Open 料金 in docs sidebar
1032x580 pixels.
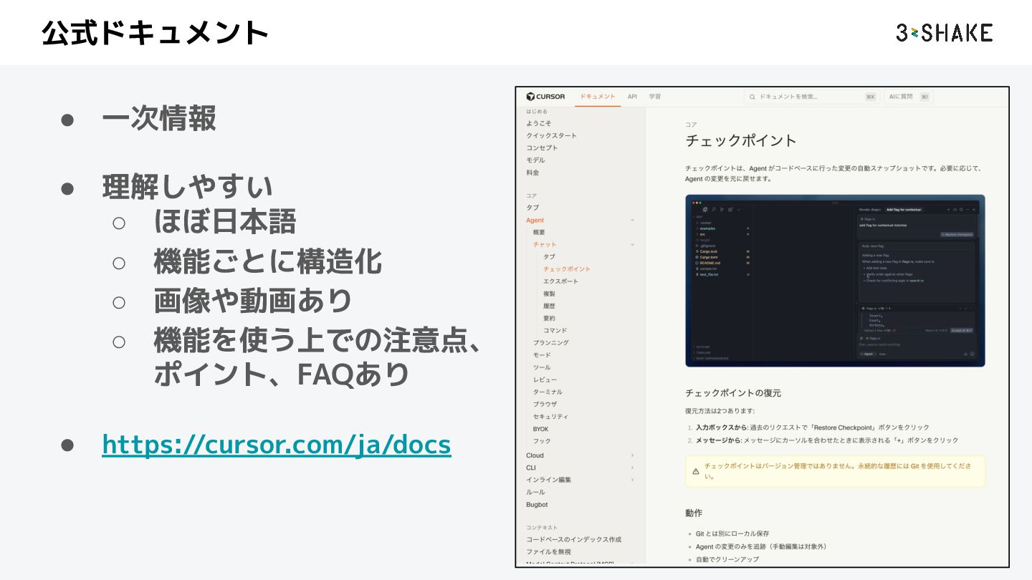[532, 172]
